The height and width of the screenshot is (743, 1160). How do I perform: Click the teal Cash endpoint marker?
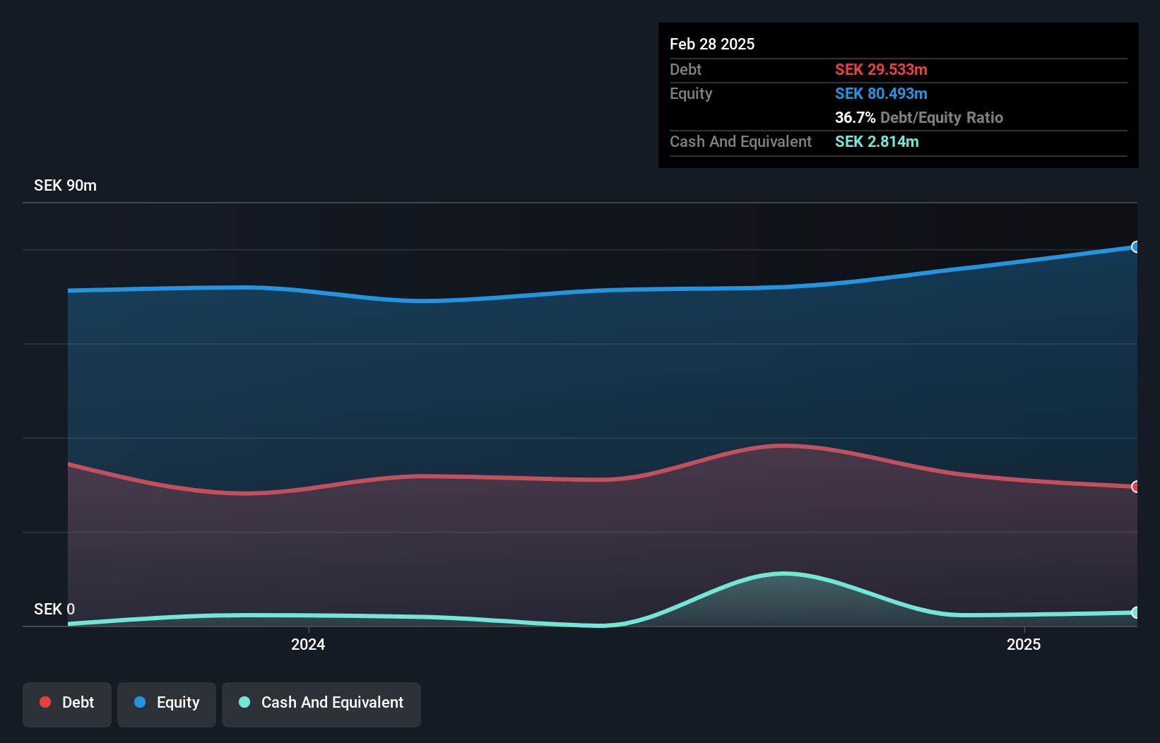[x=1135, y=612]
